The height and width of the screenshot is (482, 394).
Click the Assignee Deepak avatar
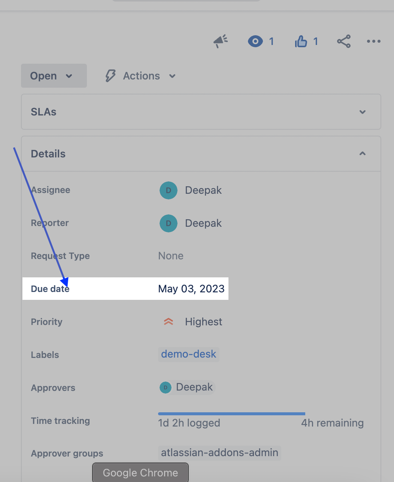(169, 190)
